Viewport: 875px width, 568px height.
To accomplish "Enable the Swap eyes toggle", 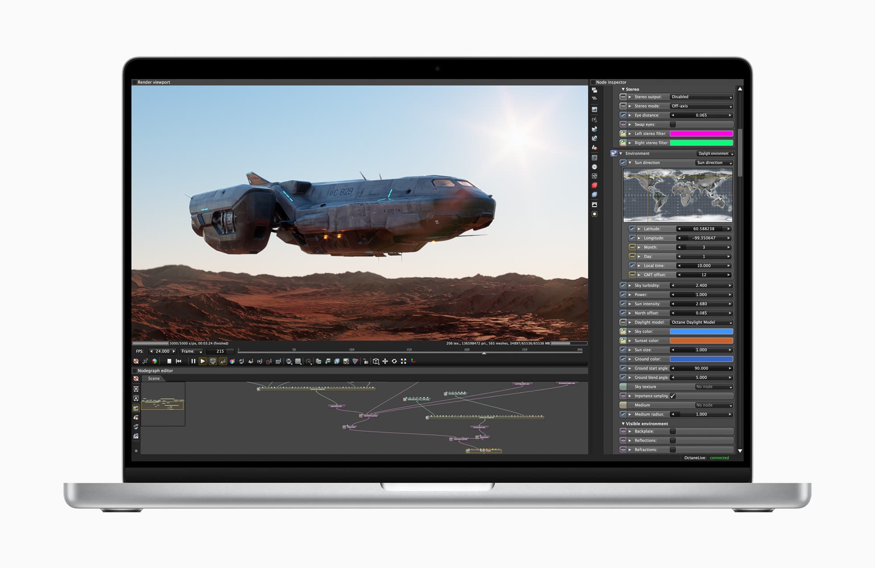I will pyautogui.click(x=674, y=124).
